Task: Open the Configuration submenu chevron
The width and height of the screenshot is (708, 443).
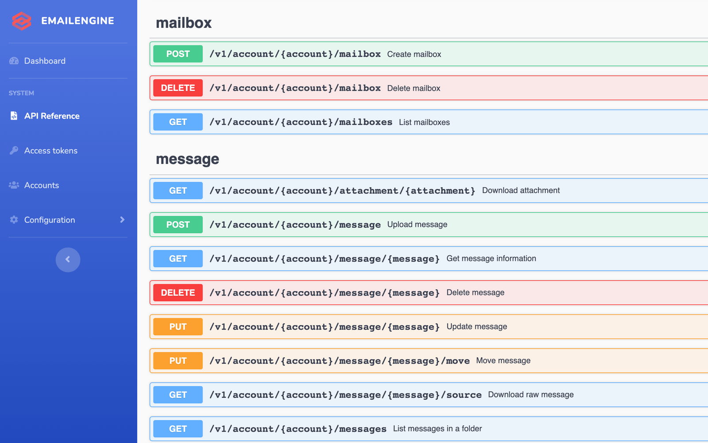Action: click(122, 219)
